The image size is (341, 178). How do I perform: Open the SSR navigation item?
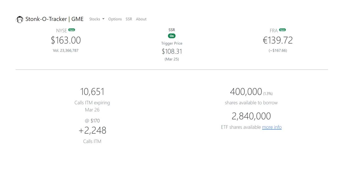[x=129, y=19]
